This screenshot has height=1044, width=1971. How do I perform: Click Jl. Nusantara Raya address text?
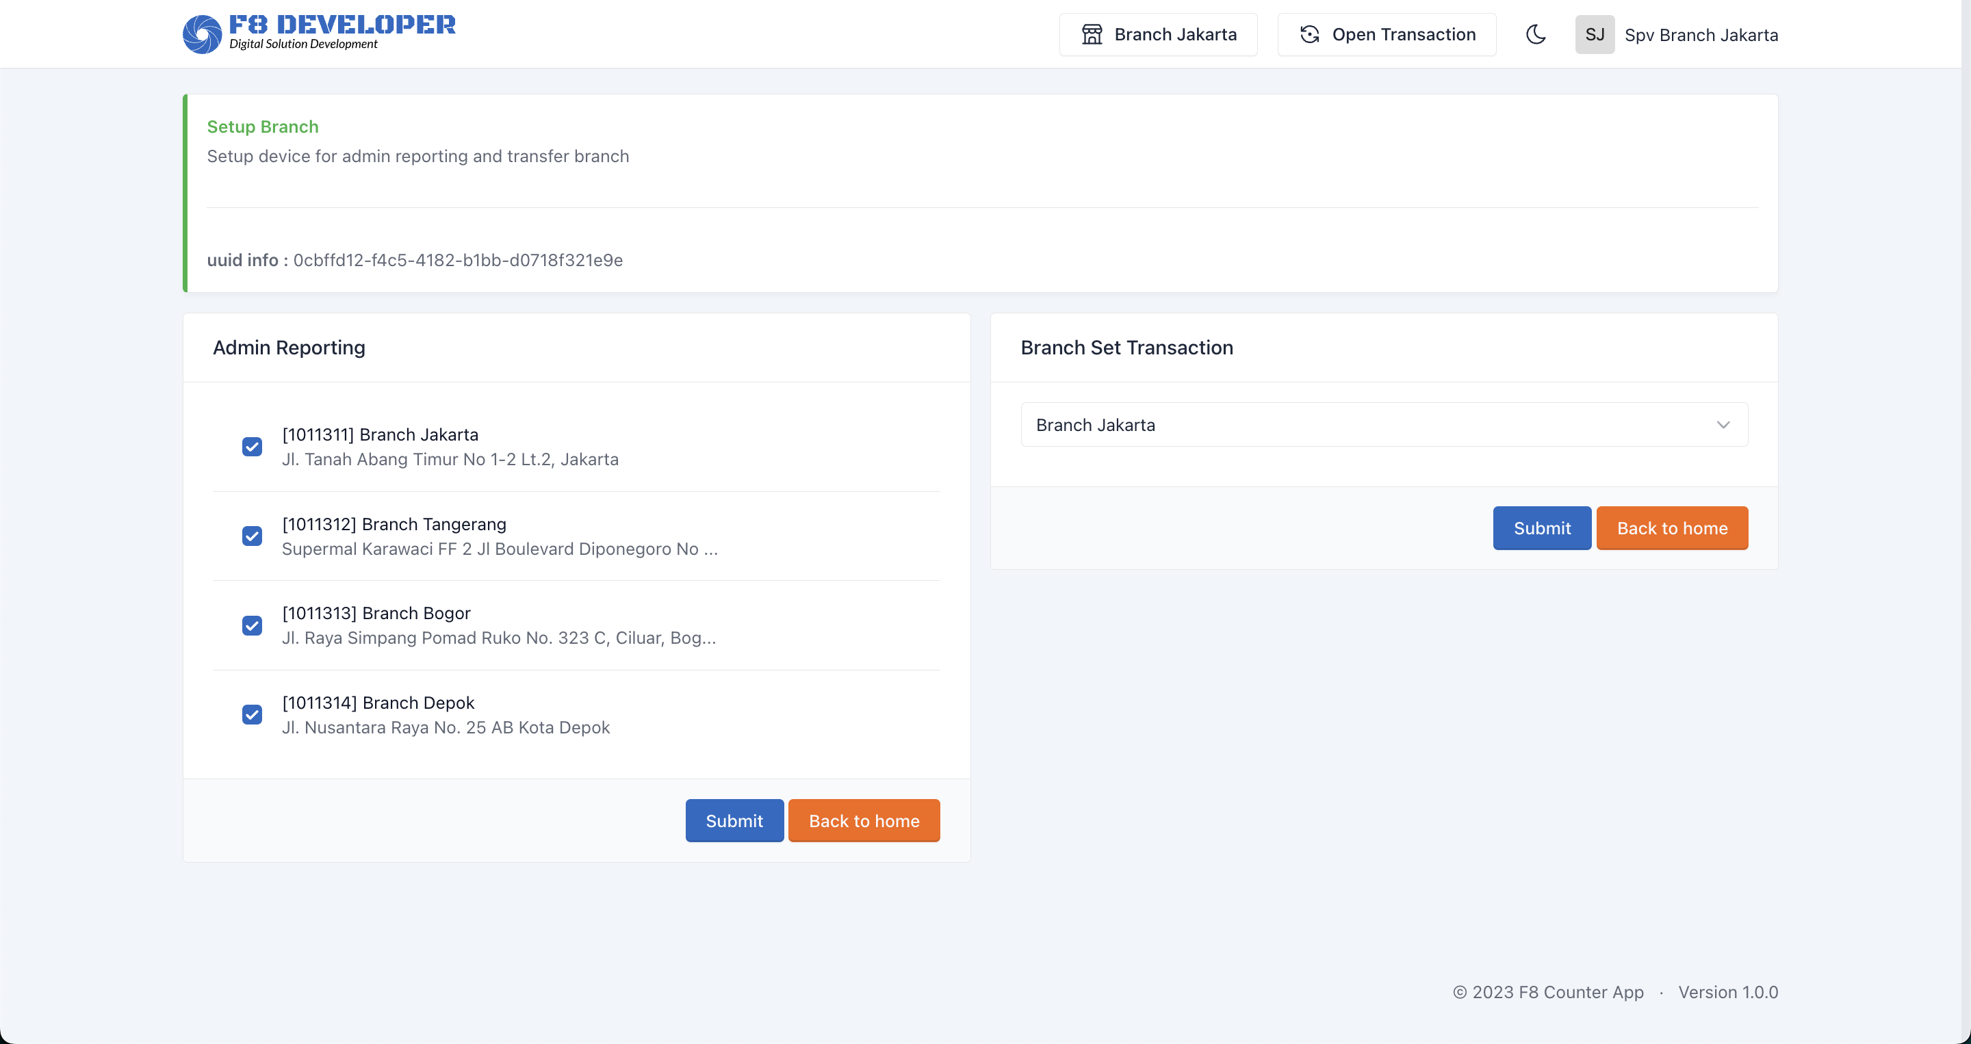click(x=446, y=727)
